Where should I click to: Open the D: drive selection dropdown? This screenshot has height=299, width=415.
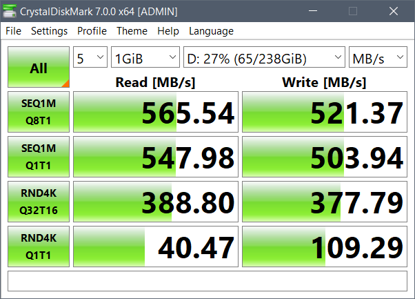[264, 57]
